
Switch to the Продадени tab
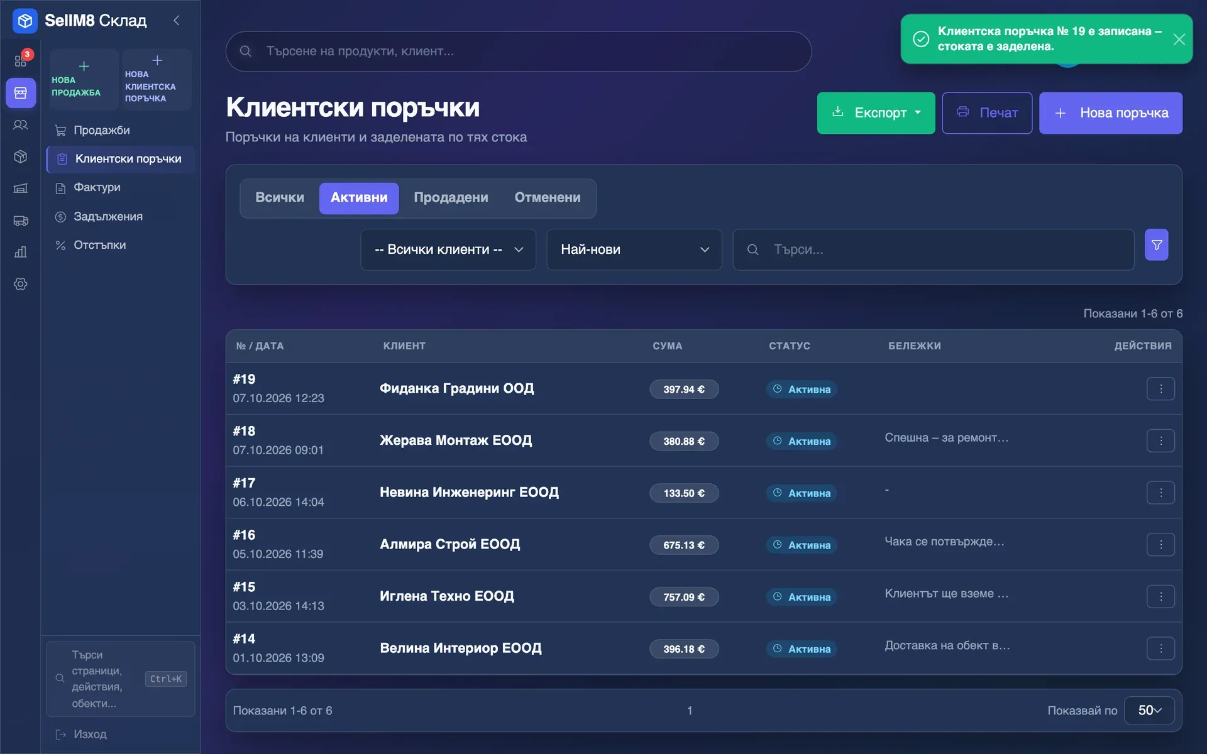click(451, 198)
